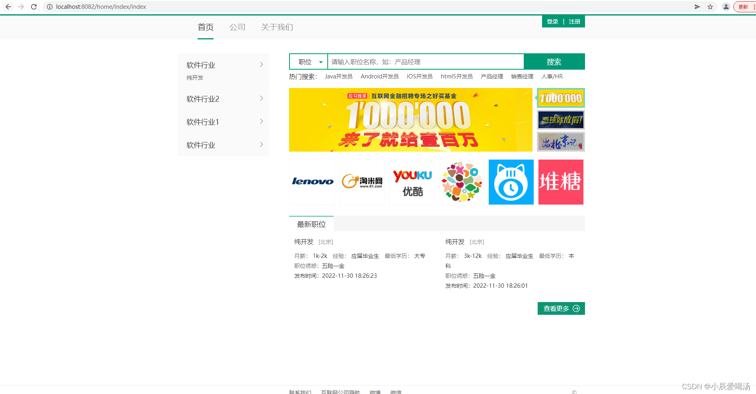Go to the 公司 tab
The width and height of the screenshot is (756, 394).
pyautogui.click(x=237, y=27)
